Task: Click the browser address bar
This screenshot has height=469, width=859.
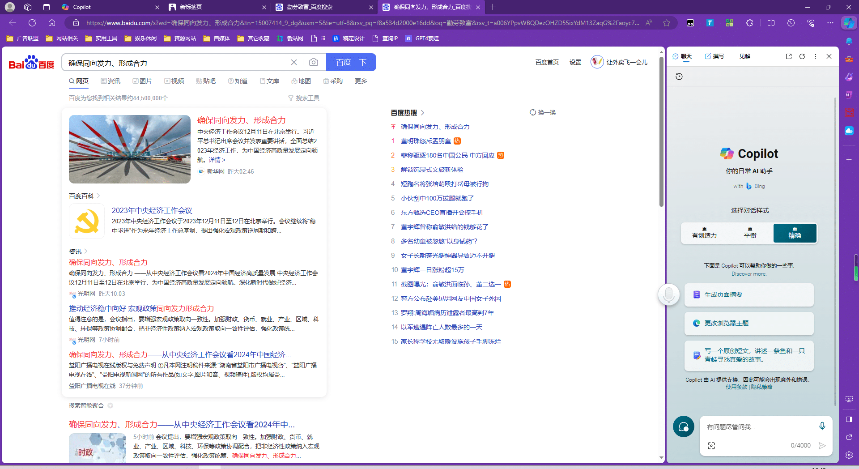Action: click(x=362, y=23)
